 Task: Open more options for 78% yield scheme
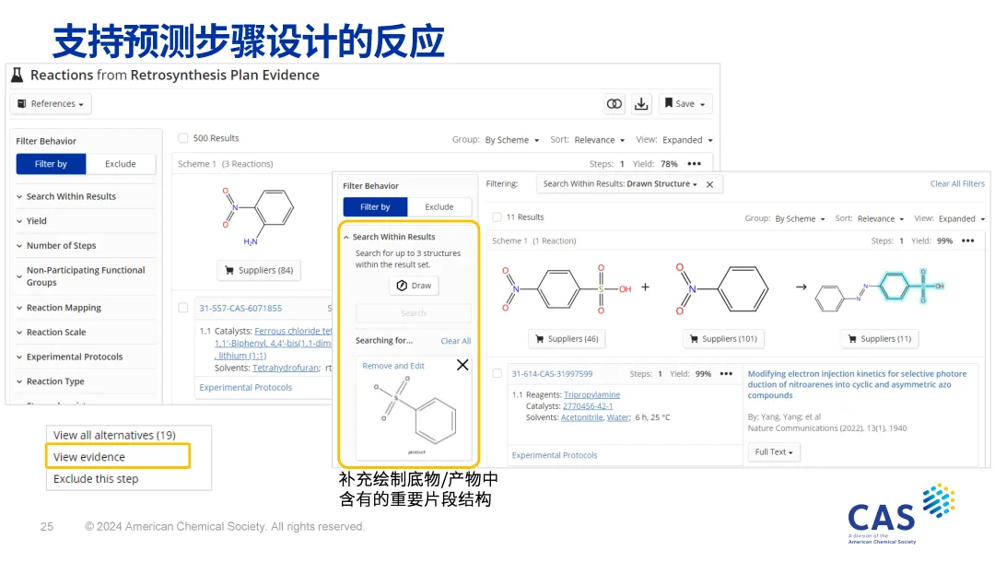(x=695, y=164)
